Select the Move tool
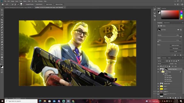The width and height of the screenshot is (184, 103). [x=2, y=10]
